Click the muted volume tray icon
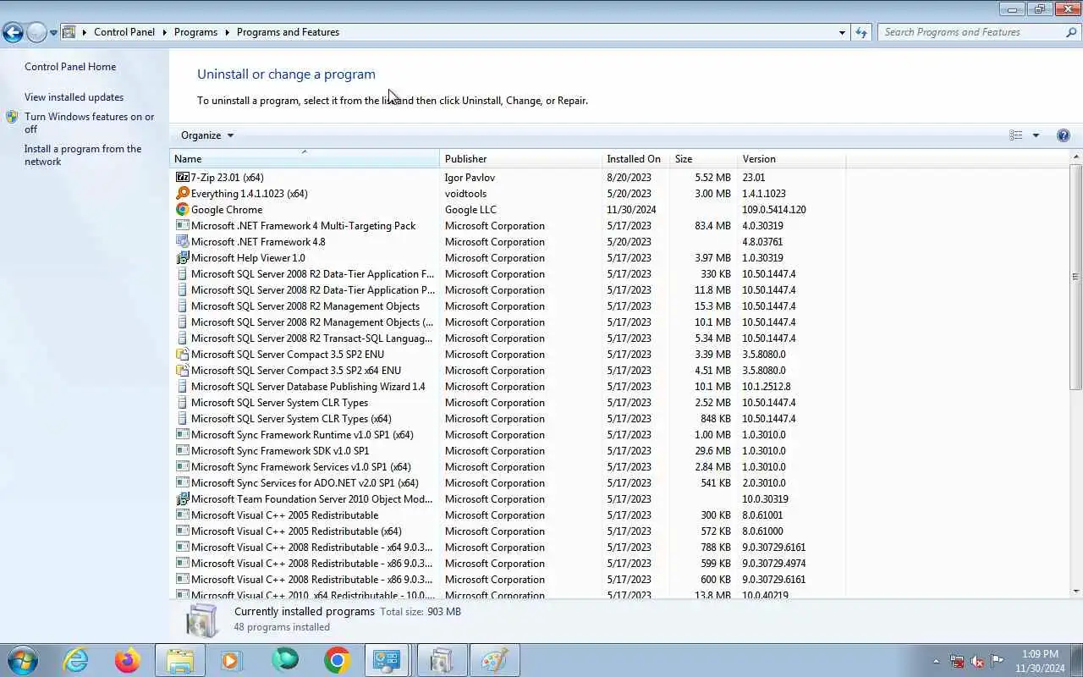1083x677 pixels. (x=977, y=661)
